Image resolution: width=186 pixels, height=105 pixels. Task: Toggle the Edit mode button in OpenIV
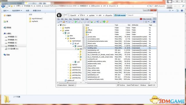120,15
